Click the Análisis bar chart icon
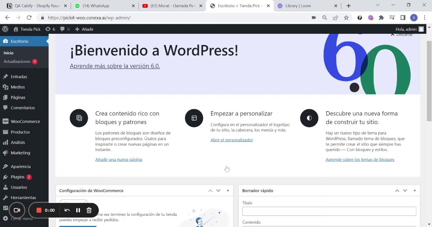 tap(5, 143)
